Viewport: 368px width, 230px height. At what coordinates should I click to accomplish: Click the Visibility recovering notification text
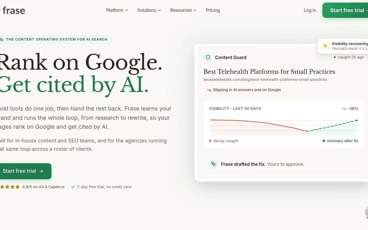coord(350,44)
